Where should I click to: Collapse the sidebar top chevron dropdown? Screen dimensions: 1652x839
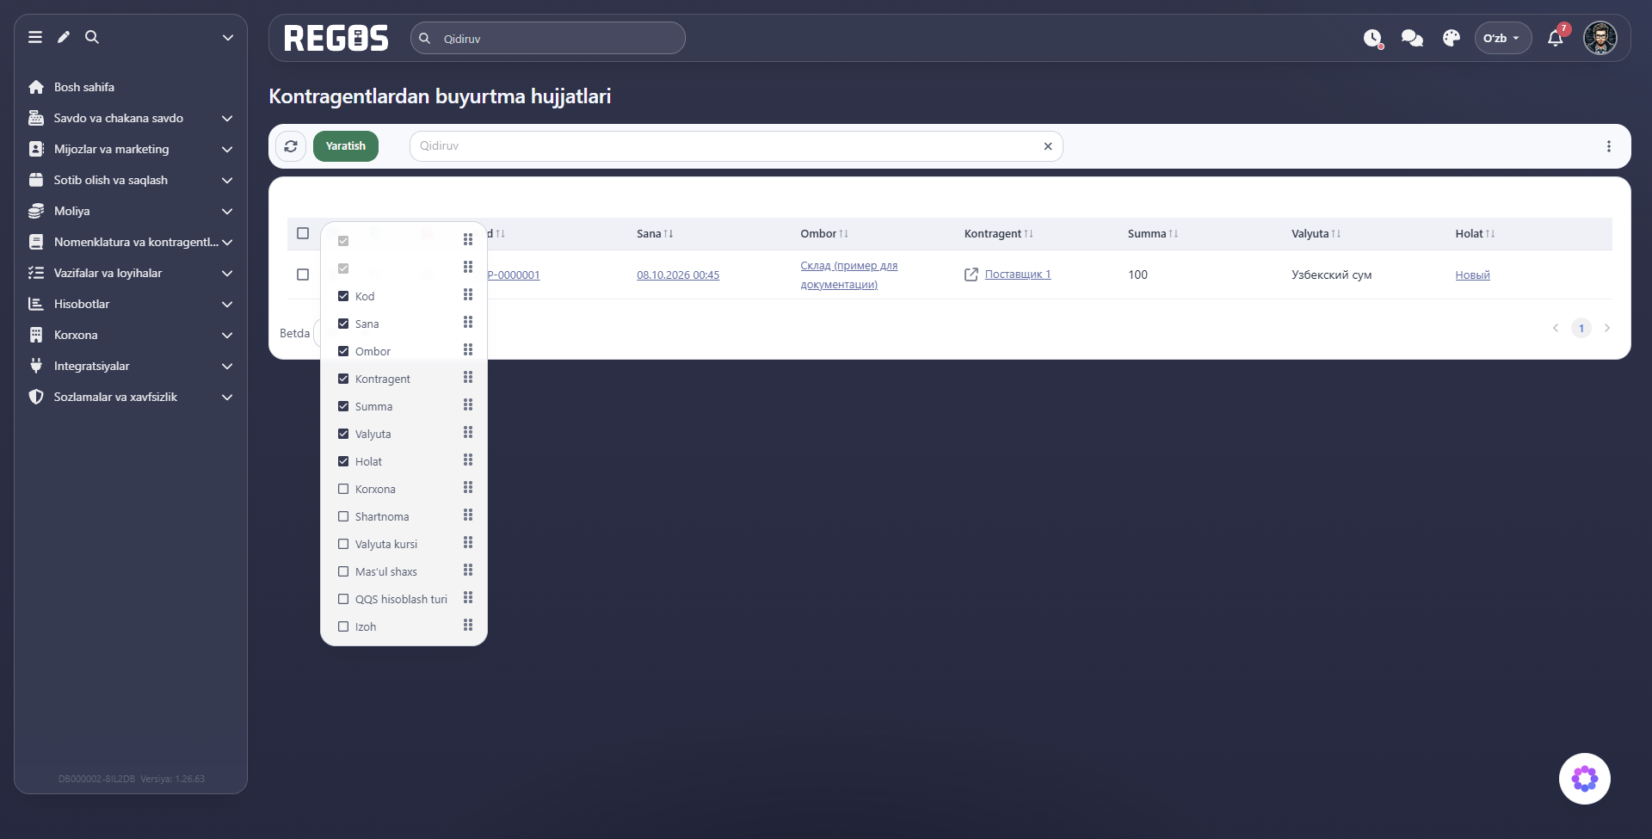[228, 37]
